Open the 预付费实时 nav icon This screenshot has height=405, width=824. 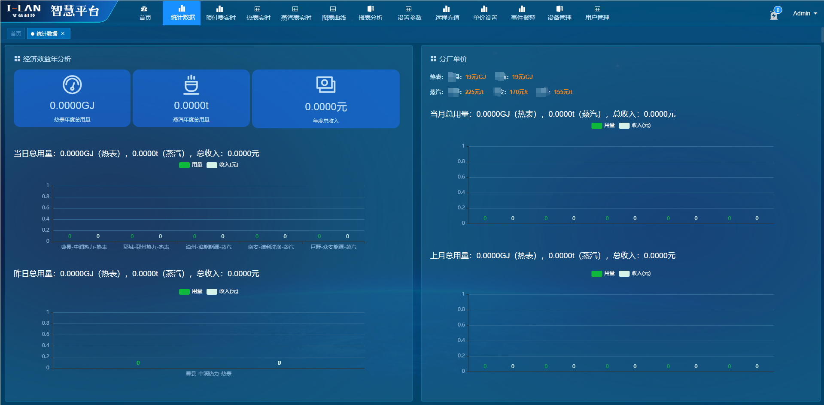(220, 9)
